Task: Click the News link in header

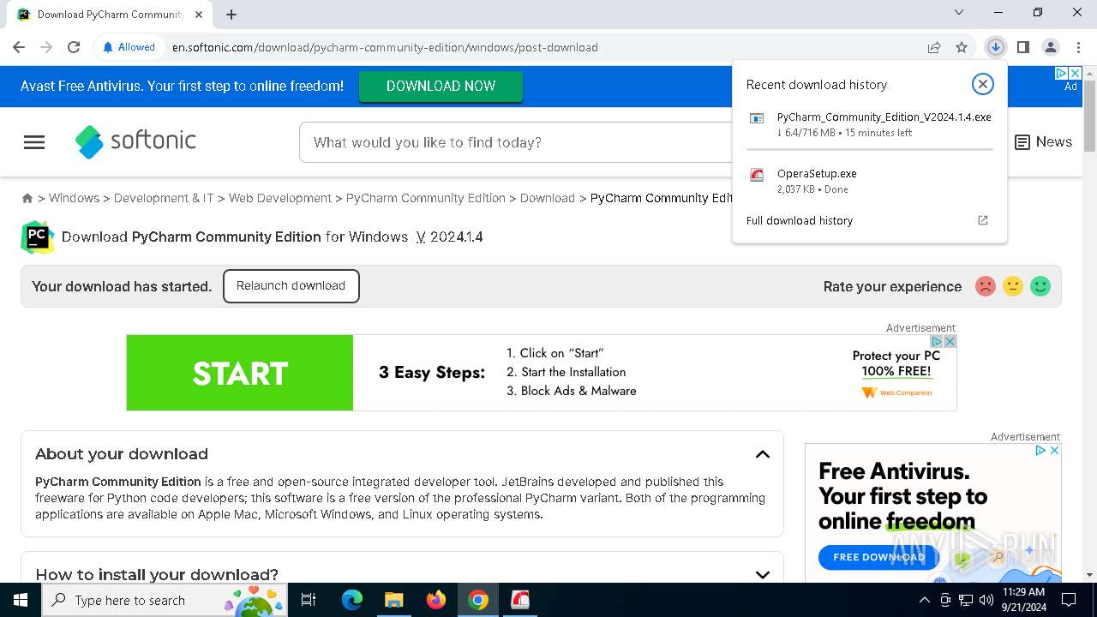Action: tap(1043, 142)
